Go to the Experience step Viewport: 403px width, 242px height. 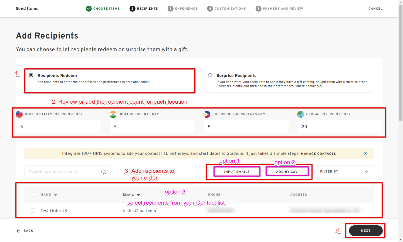[x=182, y=9]
